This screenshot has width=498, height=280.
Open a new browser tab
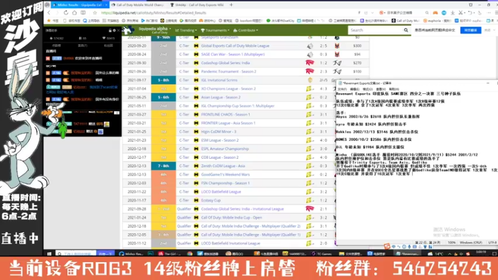coord(231,5)
